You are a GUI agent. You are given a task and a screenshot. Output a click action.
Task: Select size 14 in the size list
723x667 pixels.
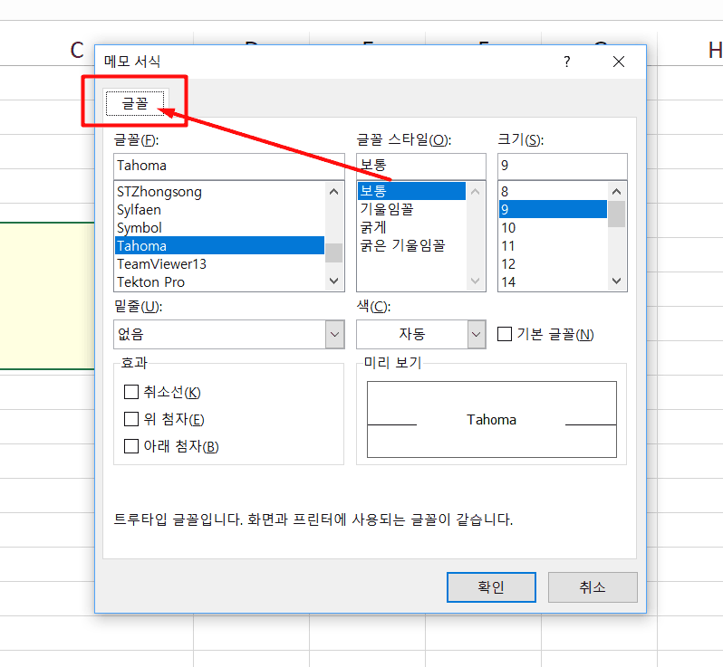(553, 281)
